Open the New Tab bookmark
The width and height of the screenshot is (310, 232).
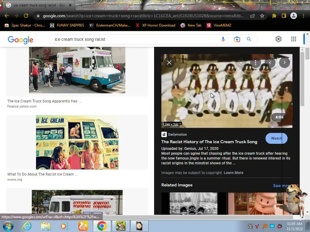point(191,25)
